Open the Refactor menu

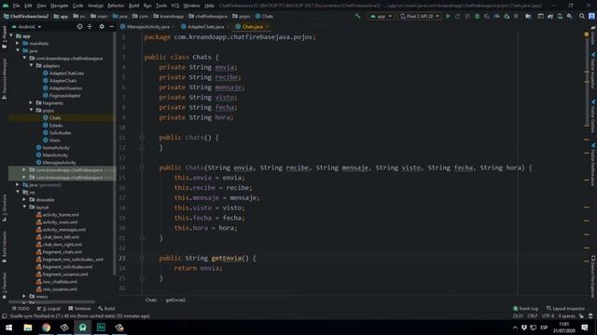(116, 6)
